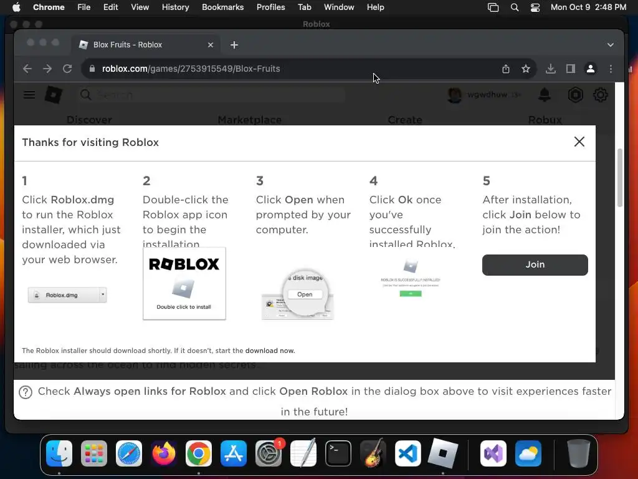
Task: Open the Bookmarks menu
Action: pyautogui.click(x=222, y=7)
